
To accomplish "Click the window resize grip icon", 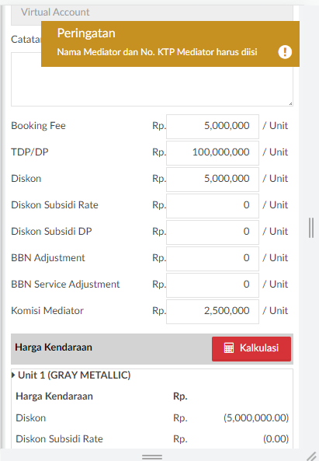I will (x=311, y=456).
